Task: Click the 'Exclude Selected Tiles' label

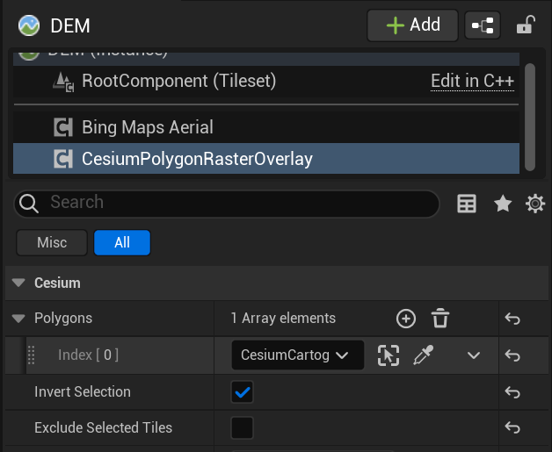Action: pos(103,427)
